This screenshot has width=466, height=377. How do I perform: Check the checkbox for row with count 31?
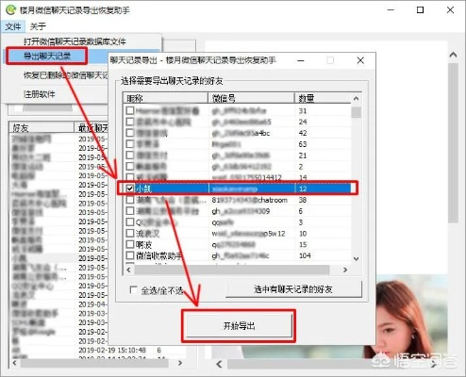[130, 110]
